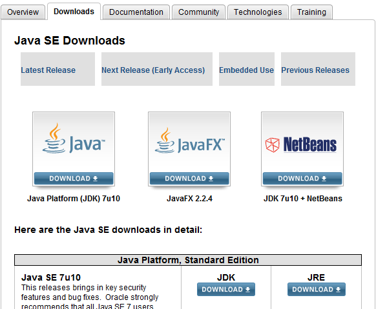Open the Community tab

coord(199,12)
